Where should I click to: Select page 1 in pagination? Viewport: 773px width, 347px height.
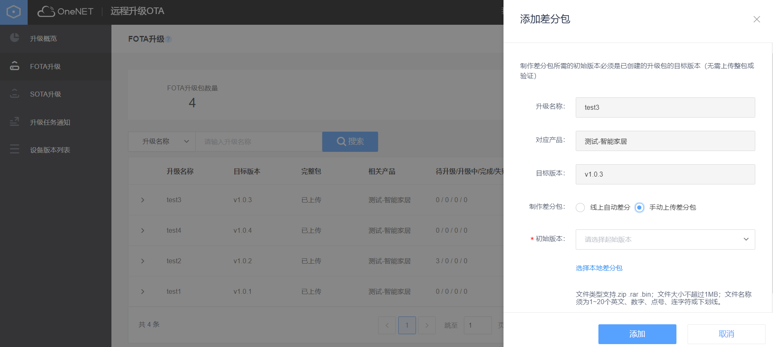click(407, 325)
